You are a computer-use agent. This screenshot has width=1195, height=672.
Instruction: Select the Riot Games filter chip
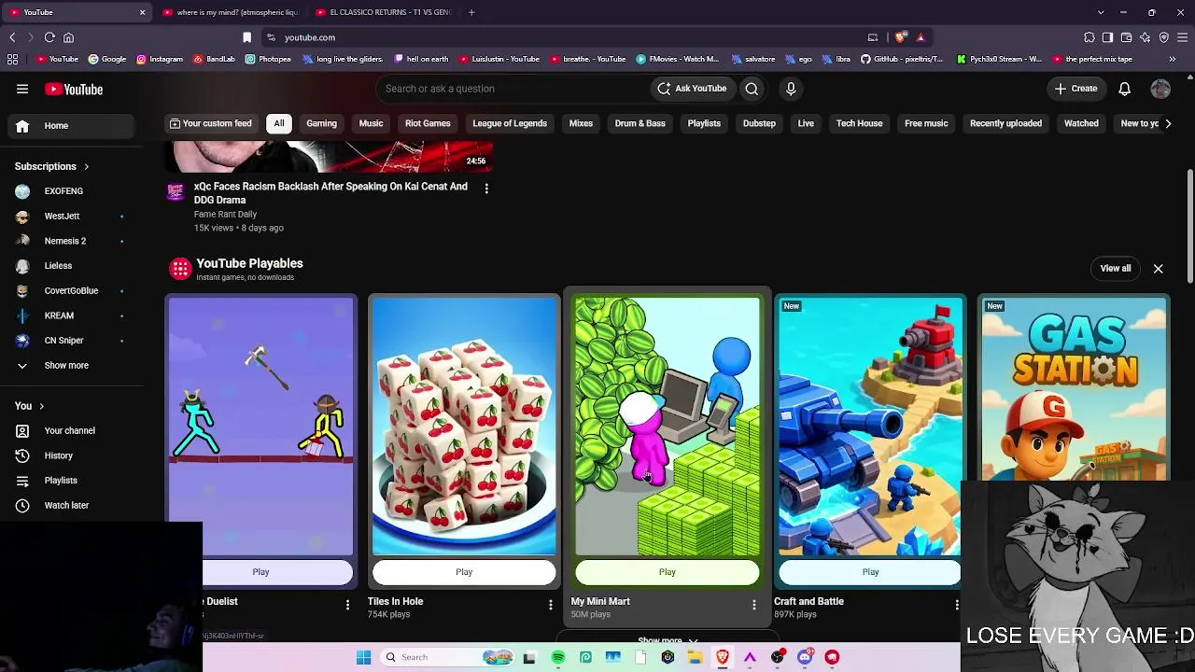(428, 123)
